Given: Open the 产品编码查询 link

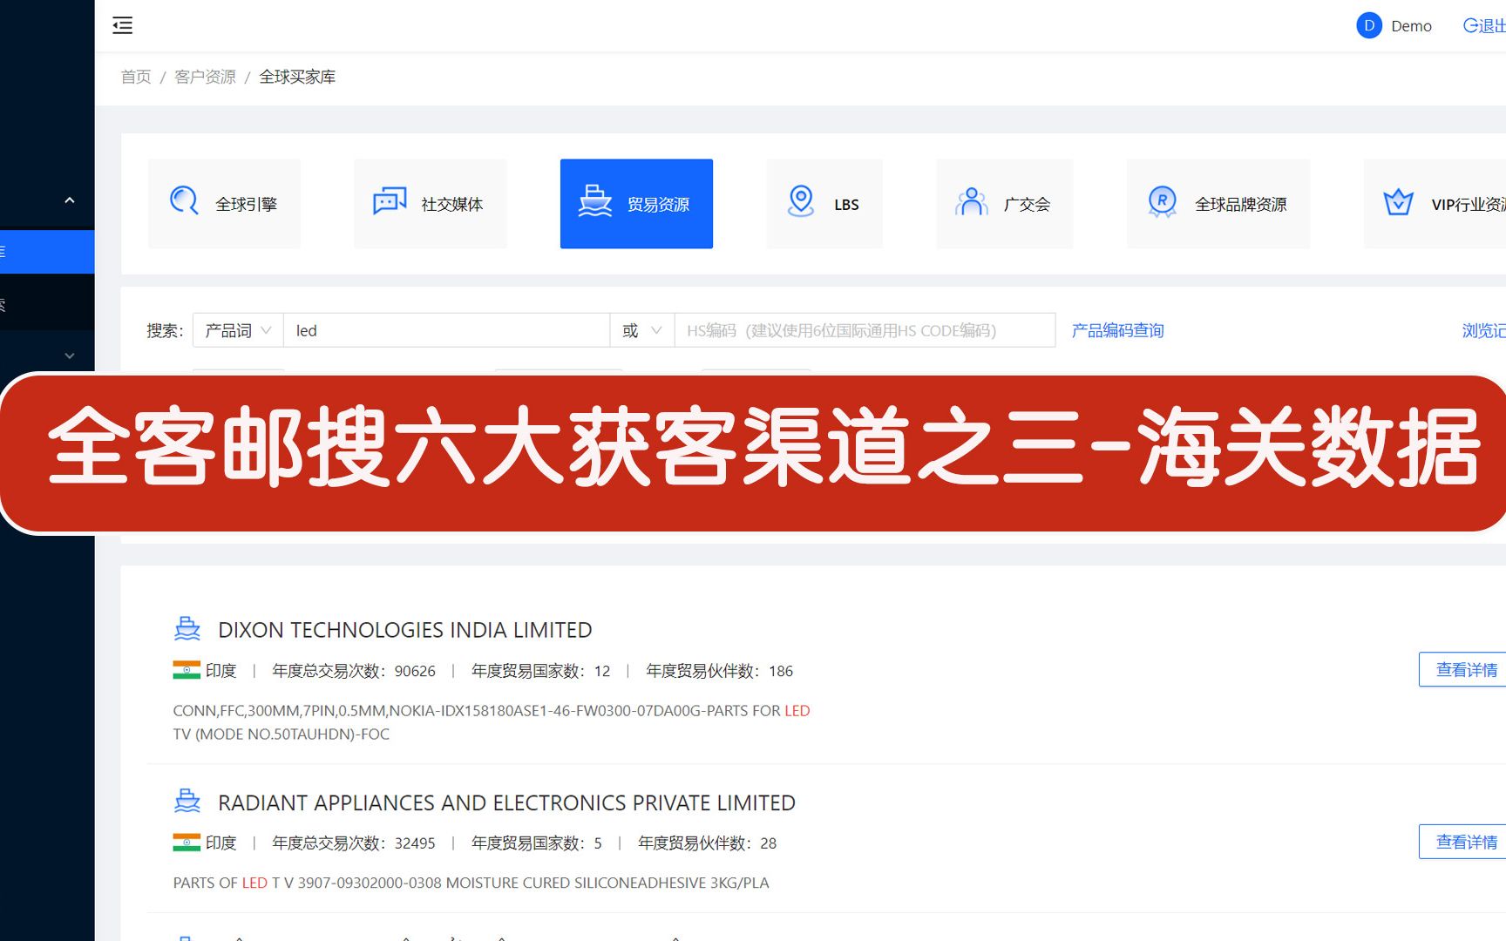Looking at the screenshot, I should tap(1117, 330).
